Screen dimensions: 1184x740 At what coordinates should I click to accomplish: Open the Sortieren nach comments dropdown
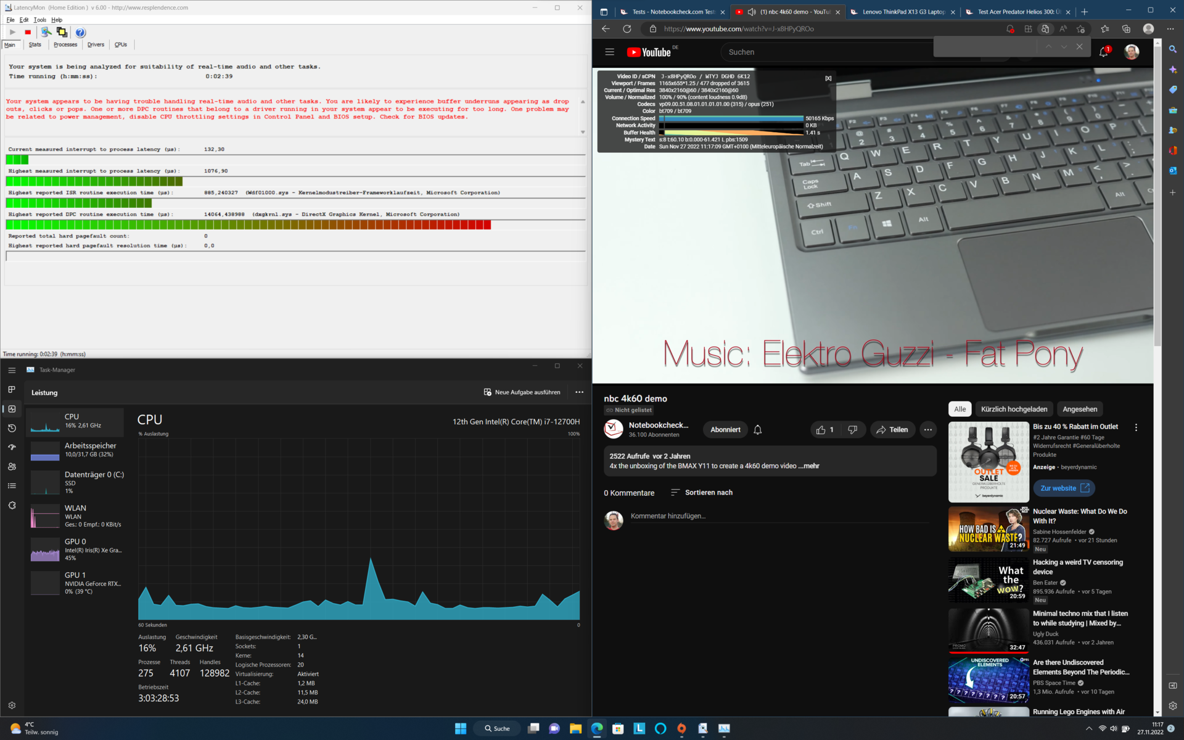tap(701, 492)
